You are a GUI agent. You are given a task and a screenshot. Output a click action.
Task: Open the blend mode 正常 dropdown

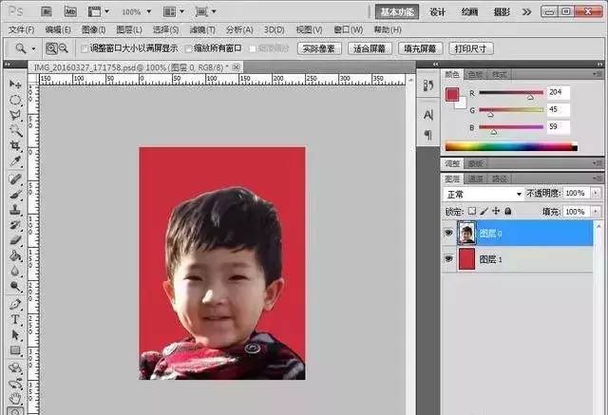(x=483, y=194)
